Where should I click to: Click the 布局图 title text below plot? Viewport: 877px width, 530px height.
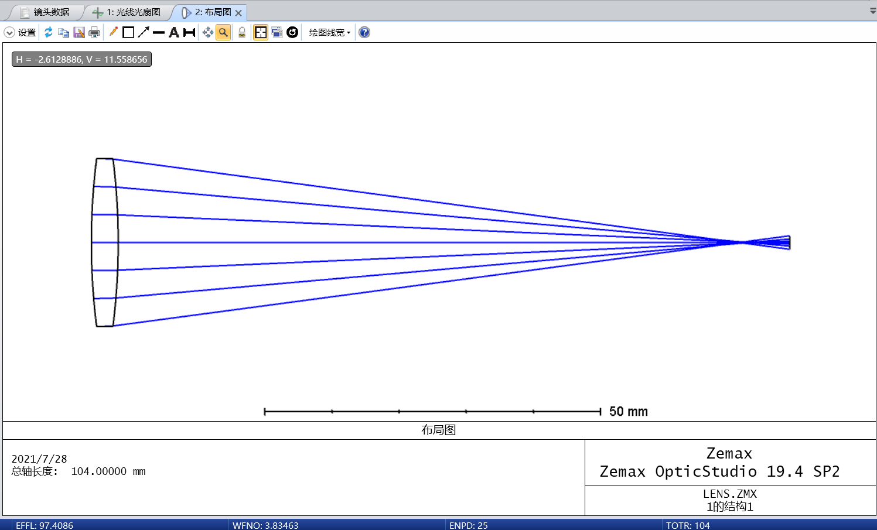pyautogui.click(x=439, y=430)
